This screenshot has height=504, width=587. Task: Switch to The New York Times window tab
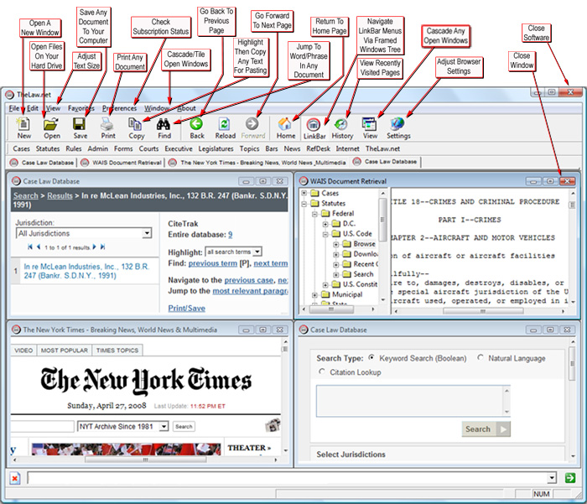point(258,163)
